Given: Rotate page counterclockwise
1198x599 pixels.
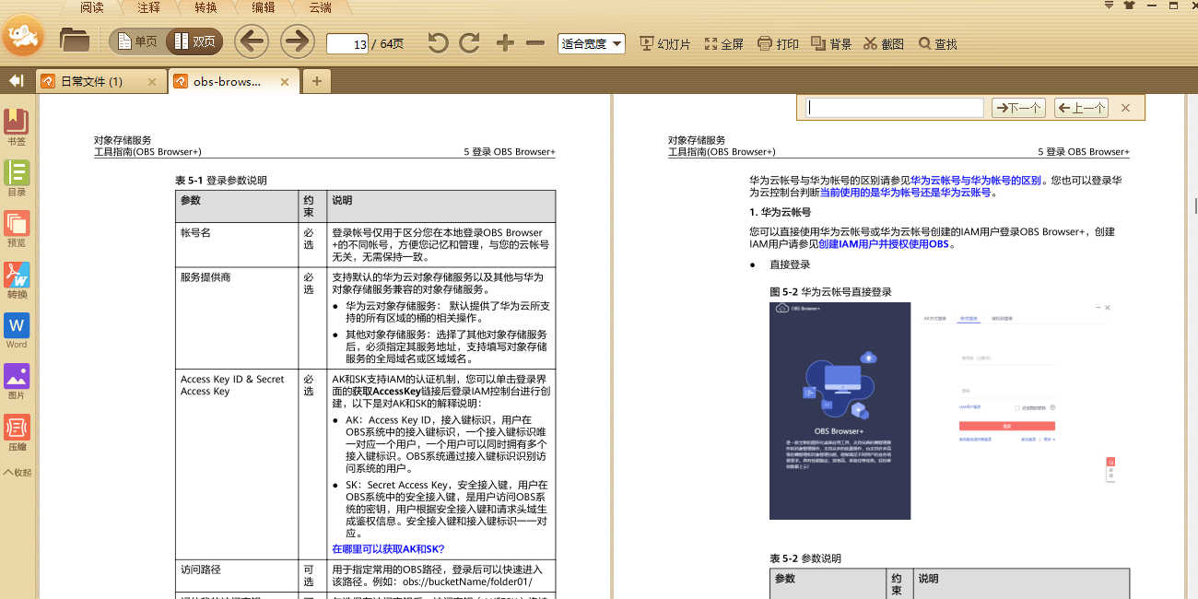Looking at the screenshot, I should click(438, 42).
